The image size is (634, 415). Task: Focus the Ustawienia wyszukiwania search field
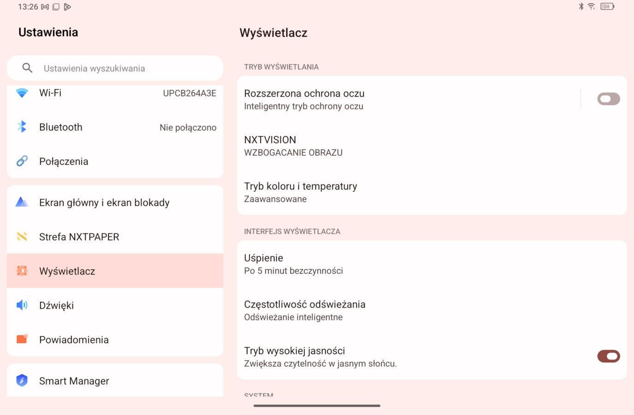[115, 68]
